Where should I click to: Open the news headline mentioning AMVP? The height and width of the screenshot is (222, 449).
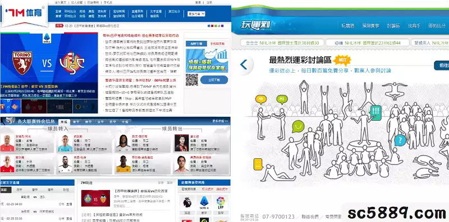pos(140,87)
